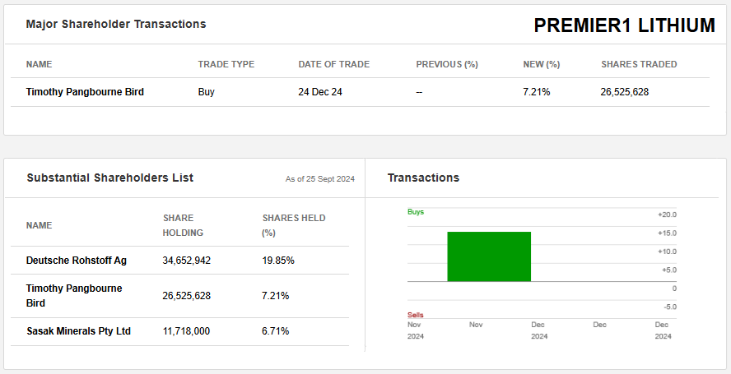731x374 pixels.
Task: Click the Buys legend label in chart
Action: tap(416, 212)
